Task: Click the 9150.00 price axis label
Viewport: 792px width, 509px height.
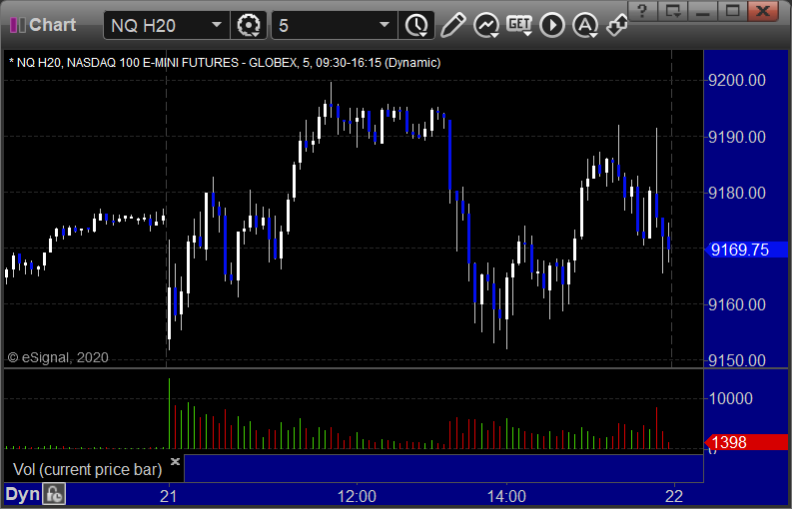Action: [737, 360]
